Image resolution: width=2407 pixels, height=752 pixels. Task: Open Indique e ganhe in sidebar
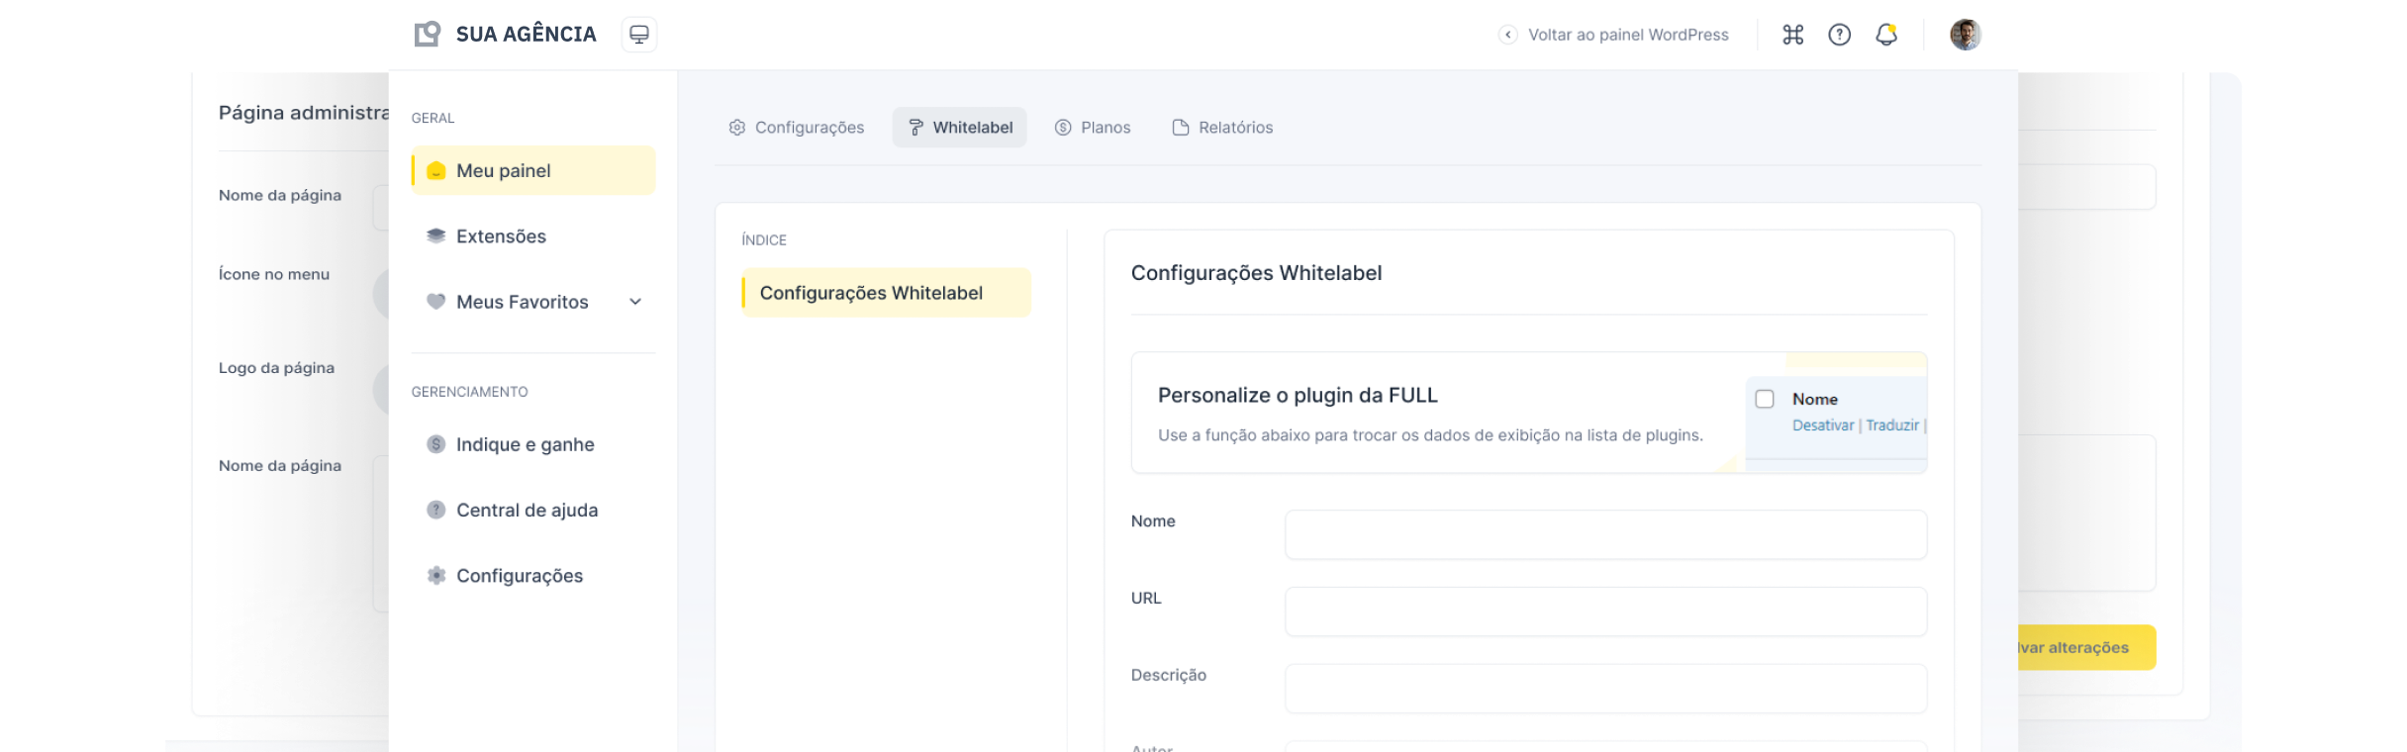coord(525,444)
